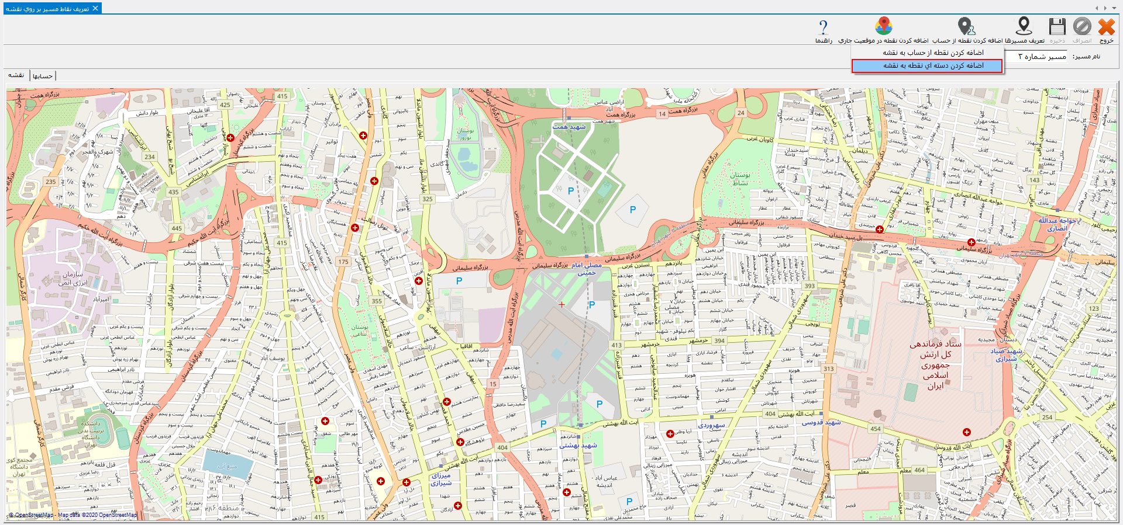The height and width of the screenshot is (525, 1123).
Task: Click the Shahid Hemmat metro station label
Action: (569, 126)
